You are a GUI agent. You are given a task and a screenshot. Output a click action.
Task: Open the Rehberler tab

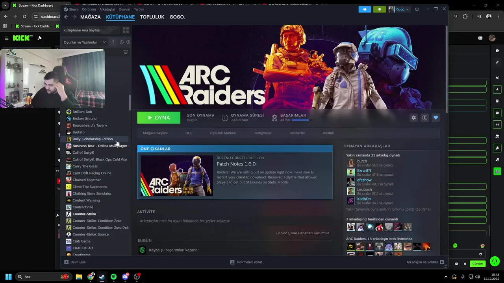pos(297,133)
